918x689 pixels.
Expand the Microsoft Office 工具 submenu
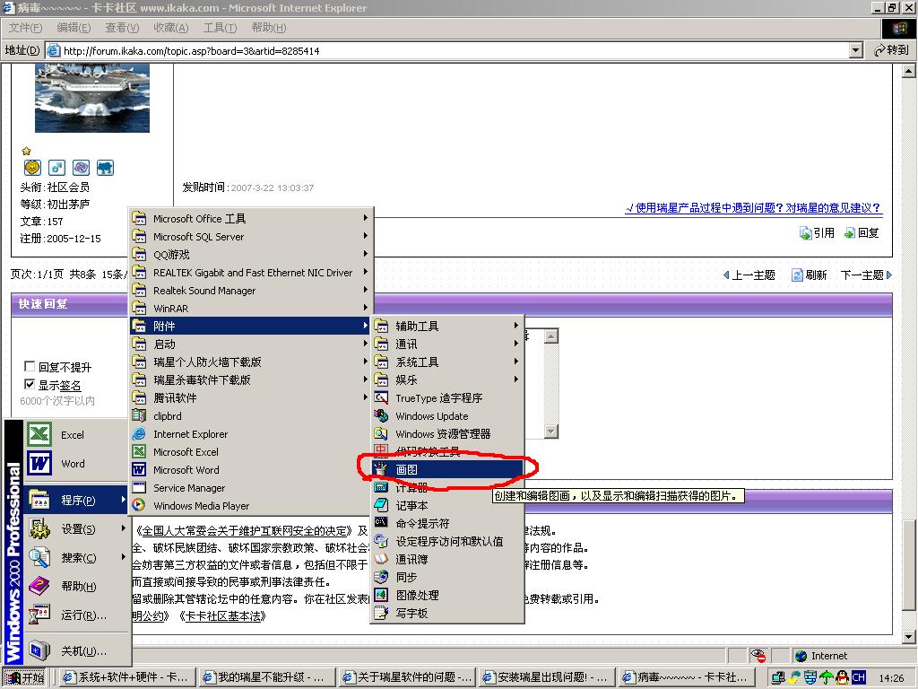click(251, 219)
